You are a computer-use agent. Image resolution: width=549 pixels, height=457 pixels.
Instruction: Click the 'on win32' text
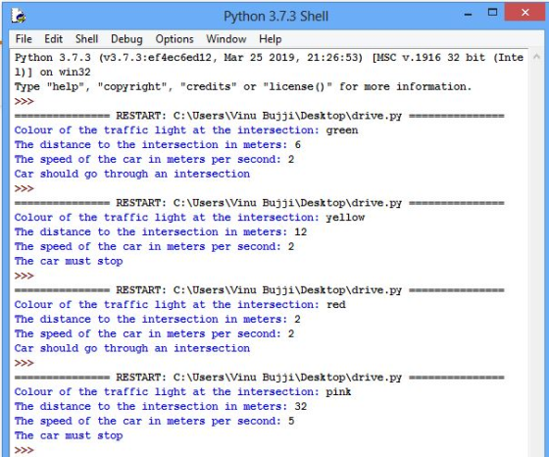tap(65, 73)
